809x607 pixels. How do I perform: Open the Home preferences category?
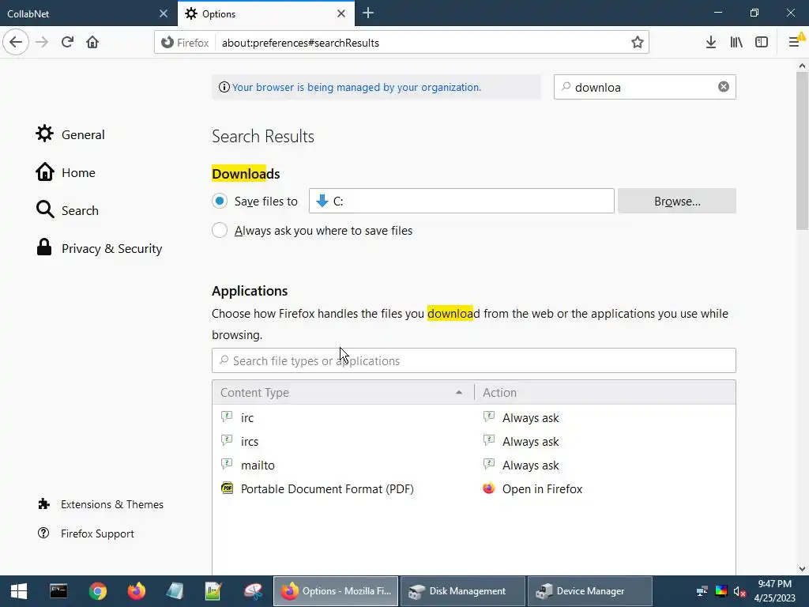(x=66, y=172)
